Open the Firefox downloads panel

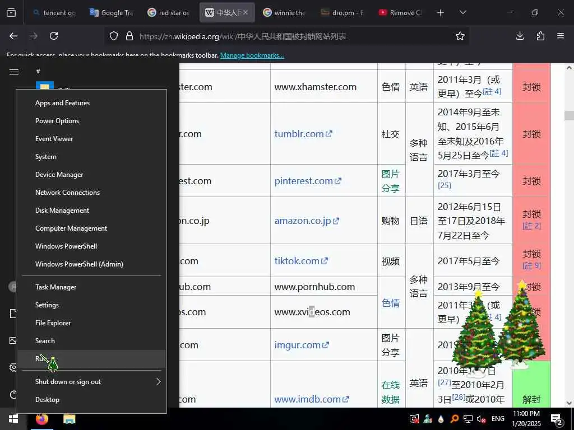click(x=520, y=36)
